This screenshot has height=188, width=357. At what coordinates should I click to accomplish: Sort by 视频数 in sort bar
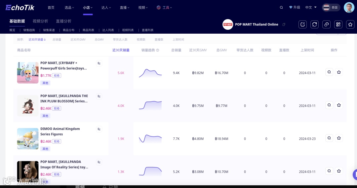coord(141,40)
